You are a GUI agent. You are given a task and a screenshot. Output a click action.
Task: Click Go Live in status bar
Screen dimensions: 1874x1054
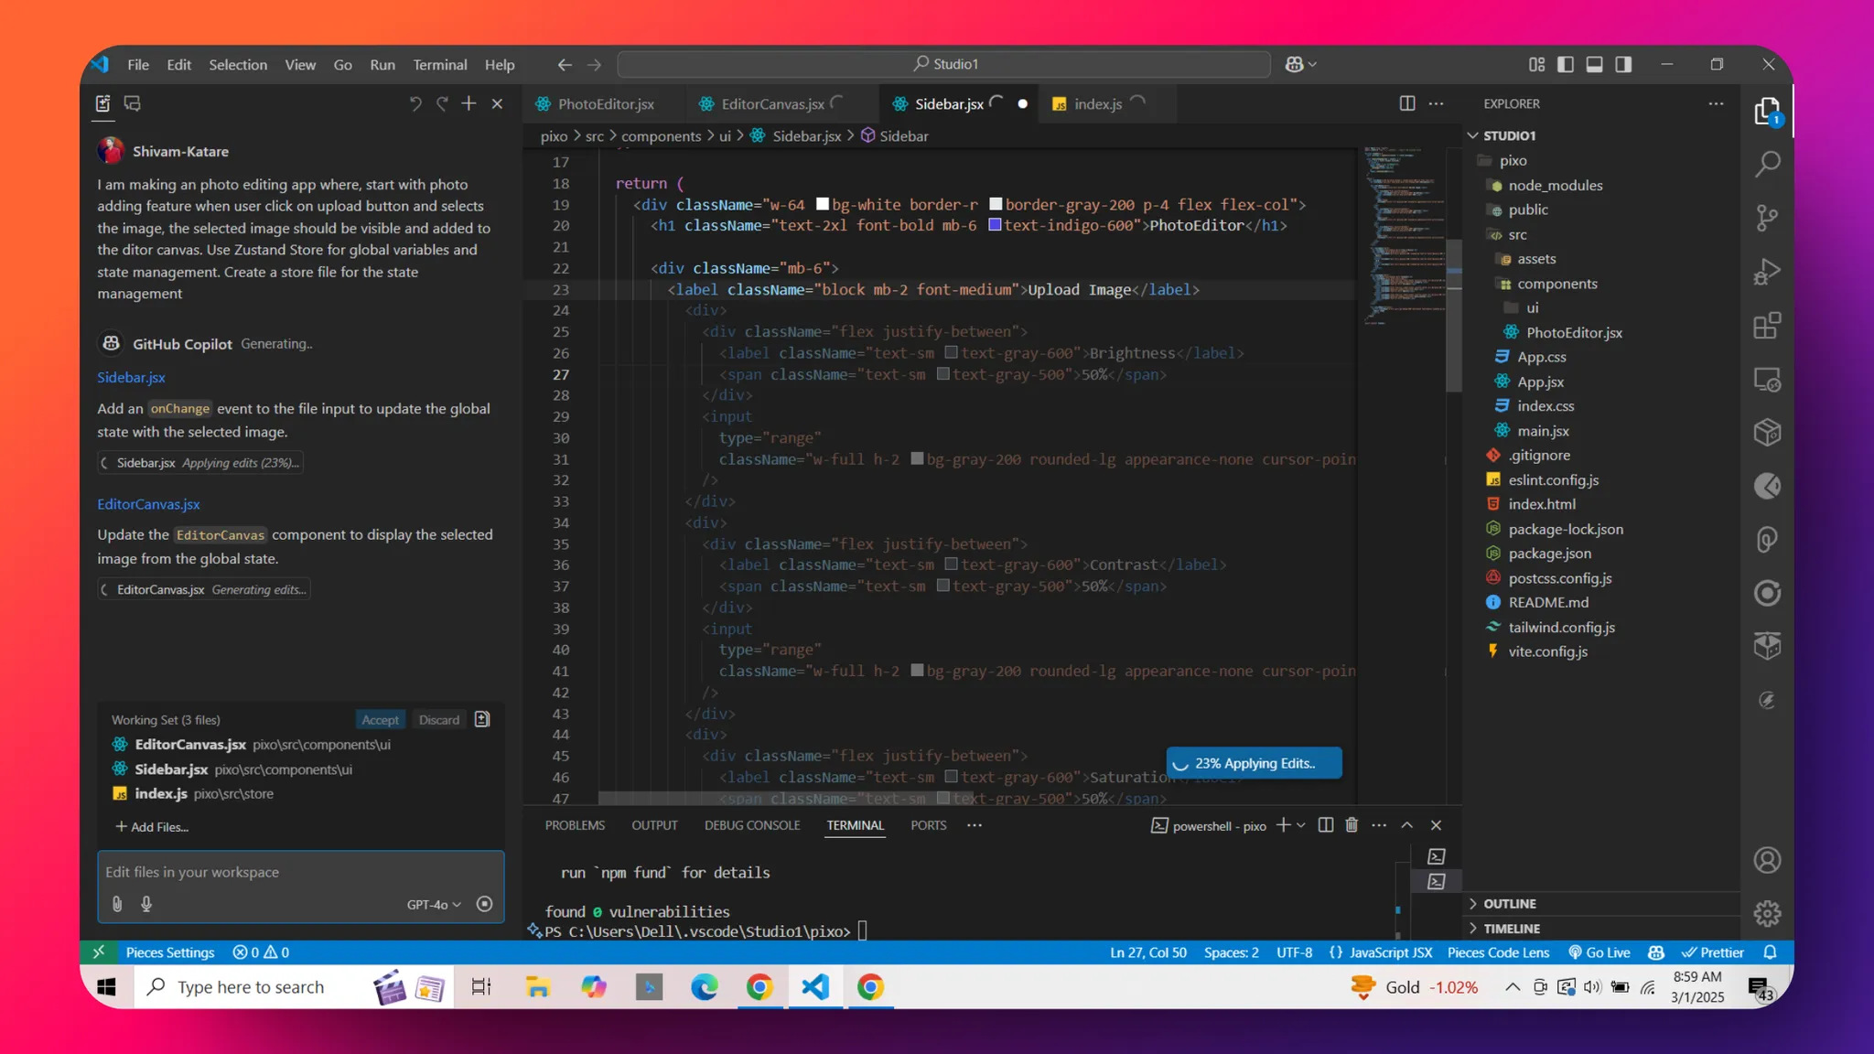click(1599, 952)
